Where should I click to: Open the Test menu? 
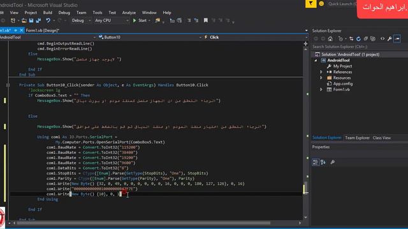coord(112,13)
